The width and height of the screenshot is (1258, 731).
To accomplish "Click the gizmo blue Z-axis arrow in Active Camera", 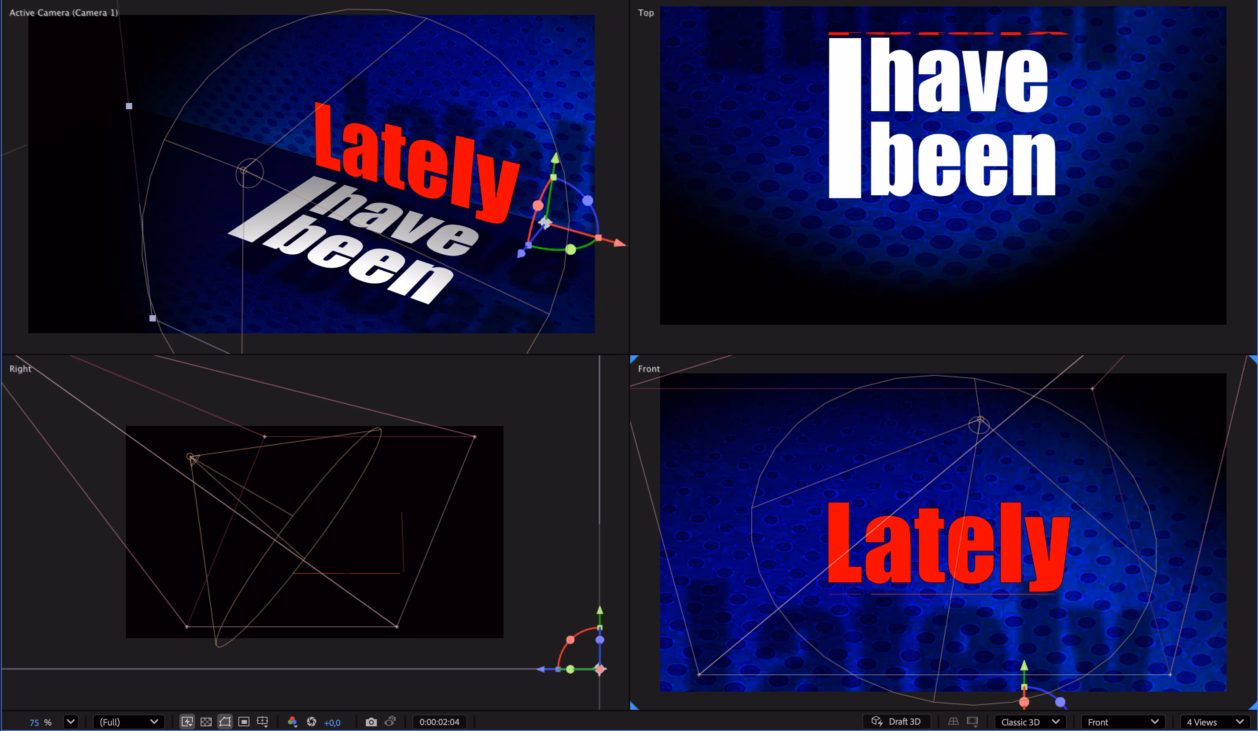I will point(521,253).
